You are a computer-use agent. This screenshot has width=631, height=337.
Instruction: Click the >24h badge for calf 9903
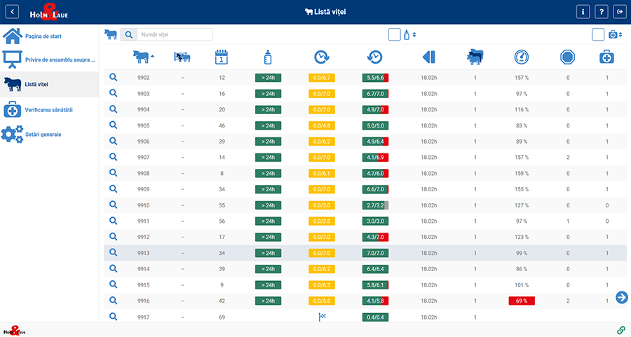[x=268, y=94]
